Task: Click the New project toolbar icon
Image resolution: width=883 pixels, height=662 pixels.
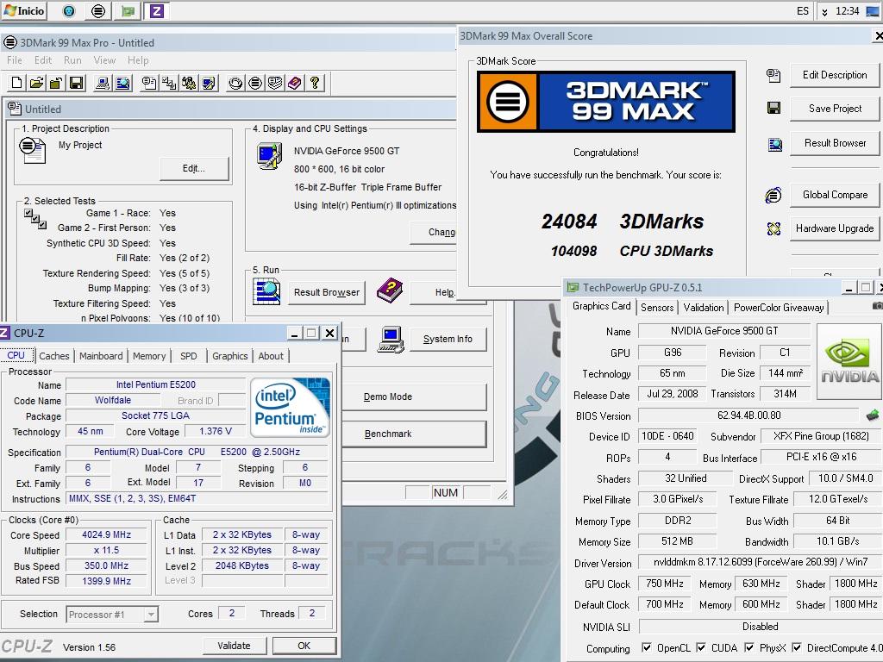Action: [x=17, y=84]
